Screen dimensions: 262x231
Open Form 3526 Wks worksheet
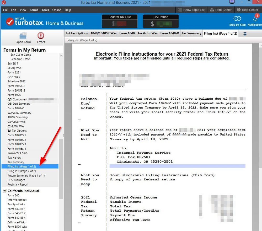(x=17, y=227)
